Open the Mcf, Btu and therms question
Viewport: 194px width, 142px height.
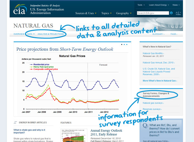[164, 130]
